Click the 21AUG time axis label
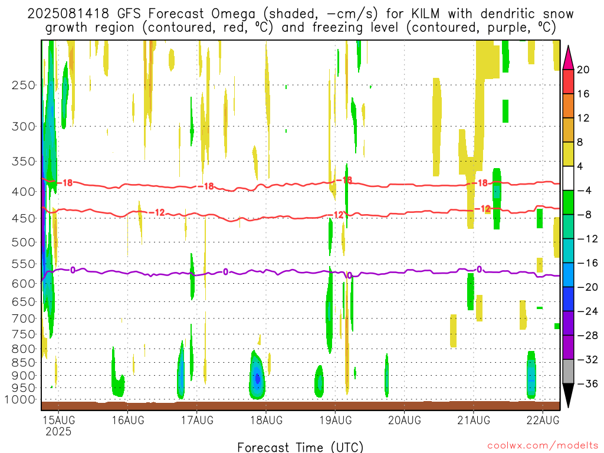The image size is (604, 453). [x=474, y=420]
